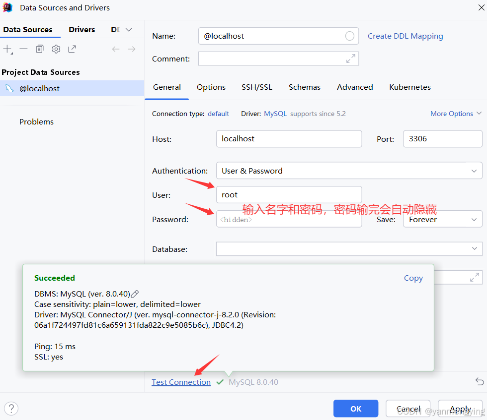Click the 'MySQL 8.0.40' status text
This screenshot has width=487, height=420.
[253, 382]
